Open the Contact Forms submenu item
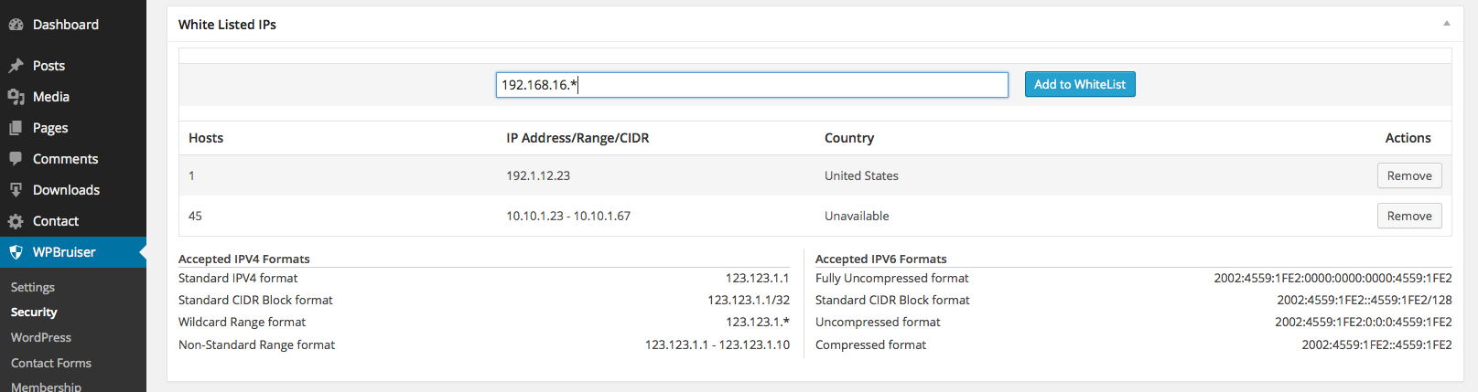The width and height of the screenshot is (1478, 392). 51,363
